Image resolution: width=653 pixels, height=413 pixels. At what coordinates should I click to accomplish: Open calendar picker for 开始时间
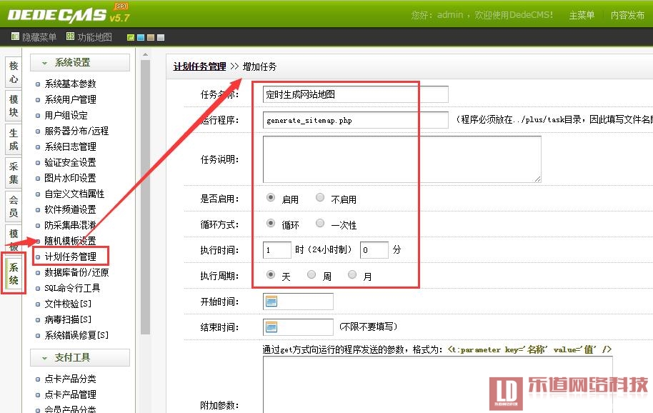(271, 302)
